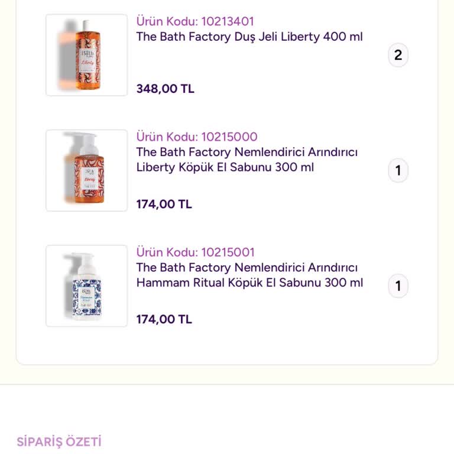This screenshot has width=454, height=454.
Task: Click the Sipariş Özeti section heading
Action: pyautogui.click(x=59, y=442)
